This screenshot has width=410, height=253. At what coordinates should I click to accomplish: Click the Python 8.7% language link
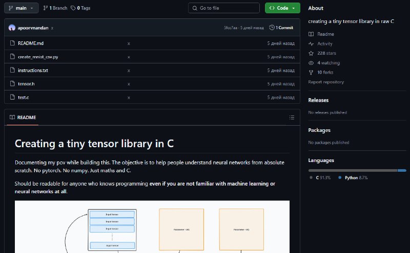(356, 178)
